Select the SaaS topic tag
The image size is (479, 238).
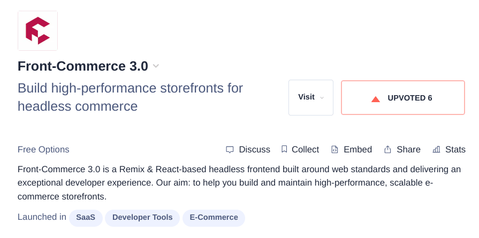click(x=86, y=218)
